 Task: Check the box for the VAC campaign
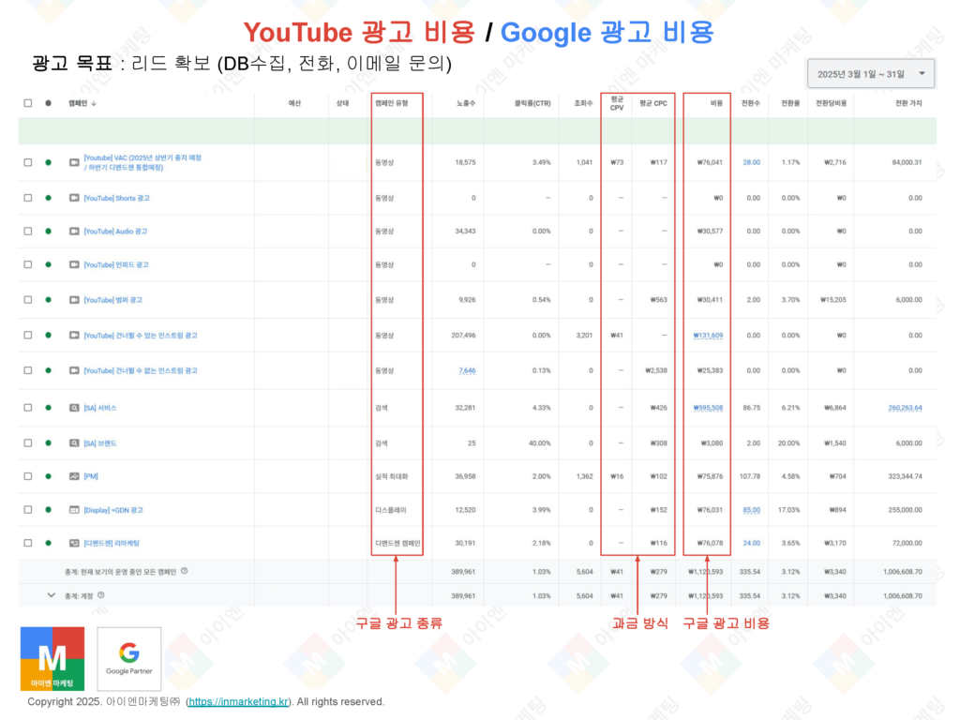tap(28, 162)
